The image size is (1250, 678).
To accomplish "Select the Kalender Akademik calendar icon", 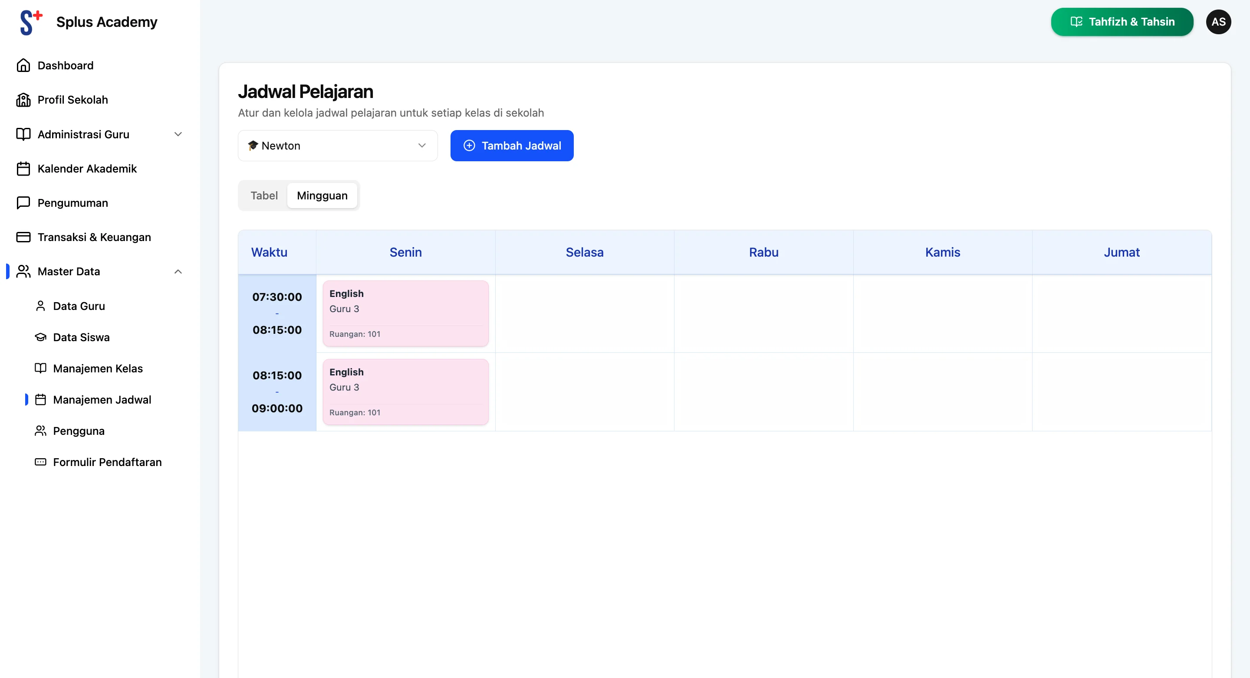I will (23, 169).
